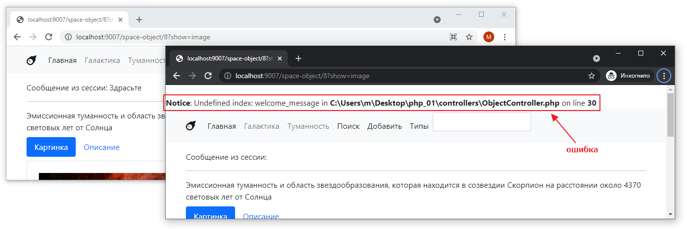Click the search input beside Типы
The width and height of the screenshot is (687, 229).
click(481, 122)
